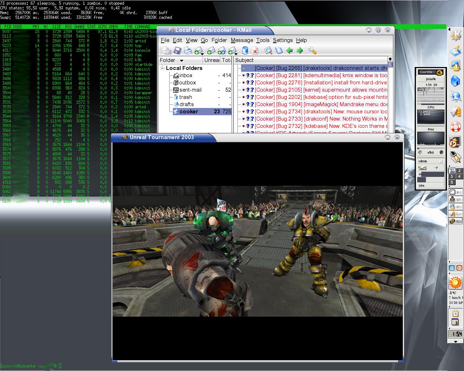Click the Forward envelope icon in KMail
Viewport: 464px width, 371px height.
[232, 50]
